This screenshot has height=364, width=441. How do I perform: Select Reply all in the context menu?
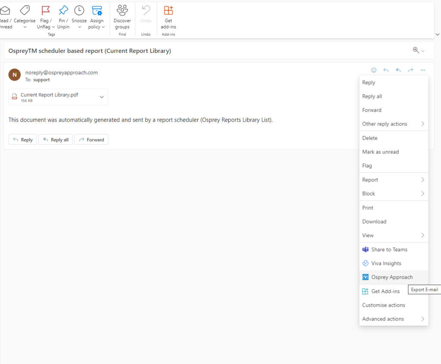tap(394, 96)
